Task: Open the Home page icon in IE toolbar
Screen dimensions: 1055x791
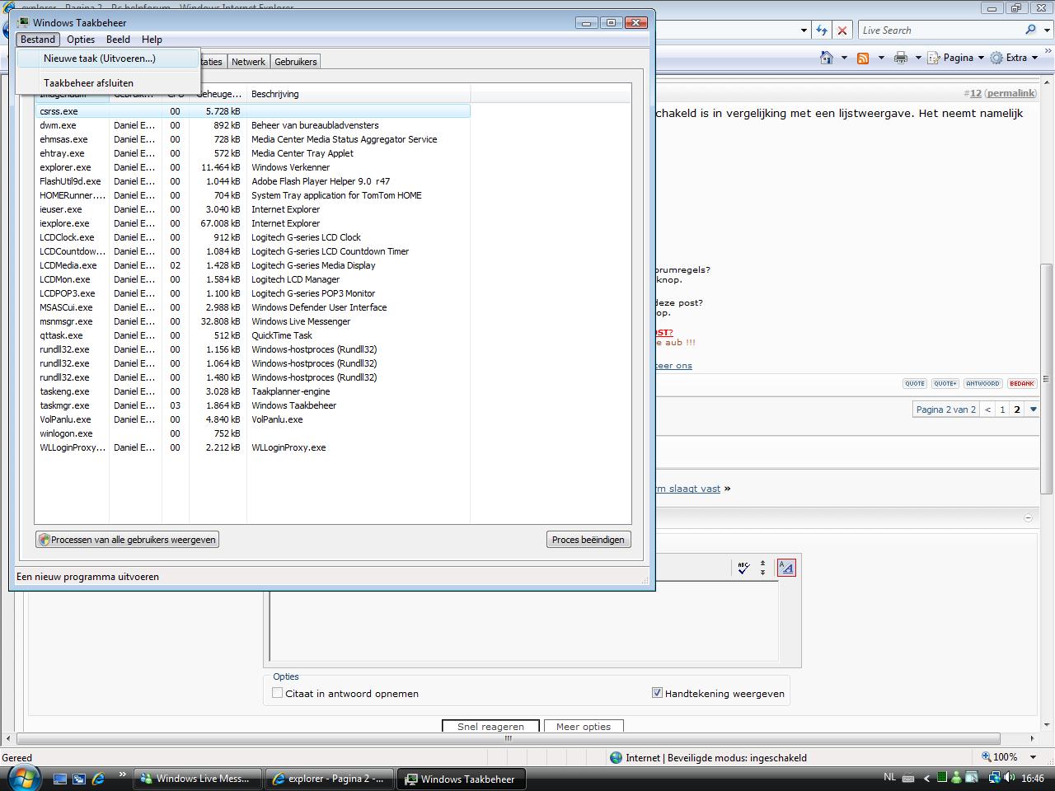Action: click(x=827, y=58)
